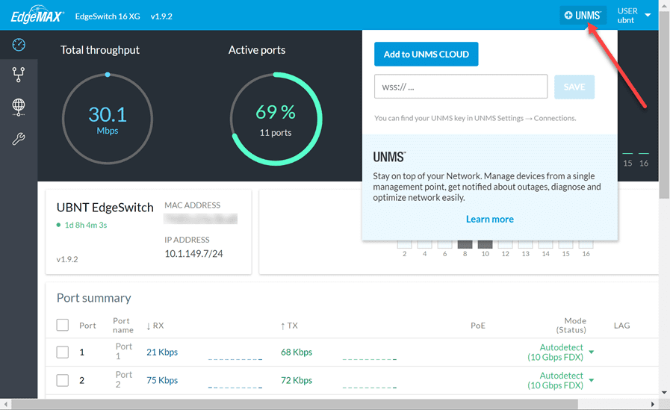Click the 21 Kbps RX value of port 1

[x=162, y=352]
